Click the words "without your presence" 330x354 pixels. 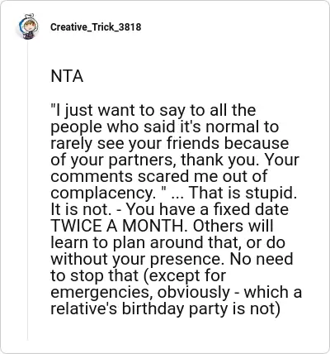pos(135,260)
